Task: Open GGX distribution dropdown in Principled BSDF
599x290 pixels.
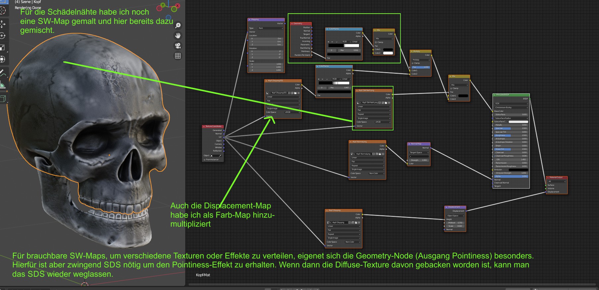Action: [x=511, y=104]
